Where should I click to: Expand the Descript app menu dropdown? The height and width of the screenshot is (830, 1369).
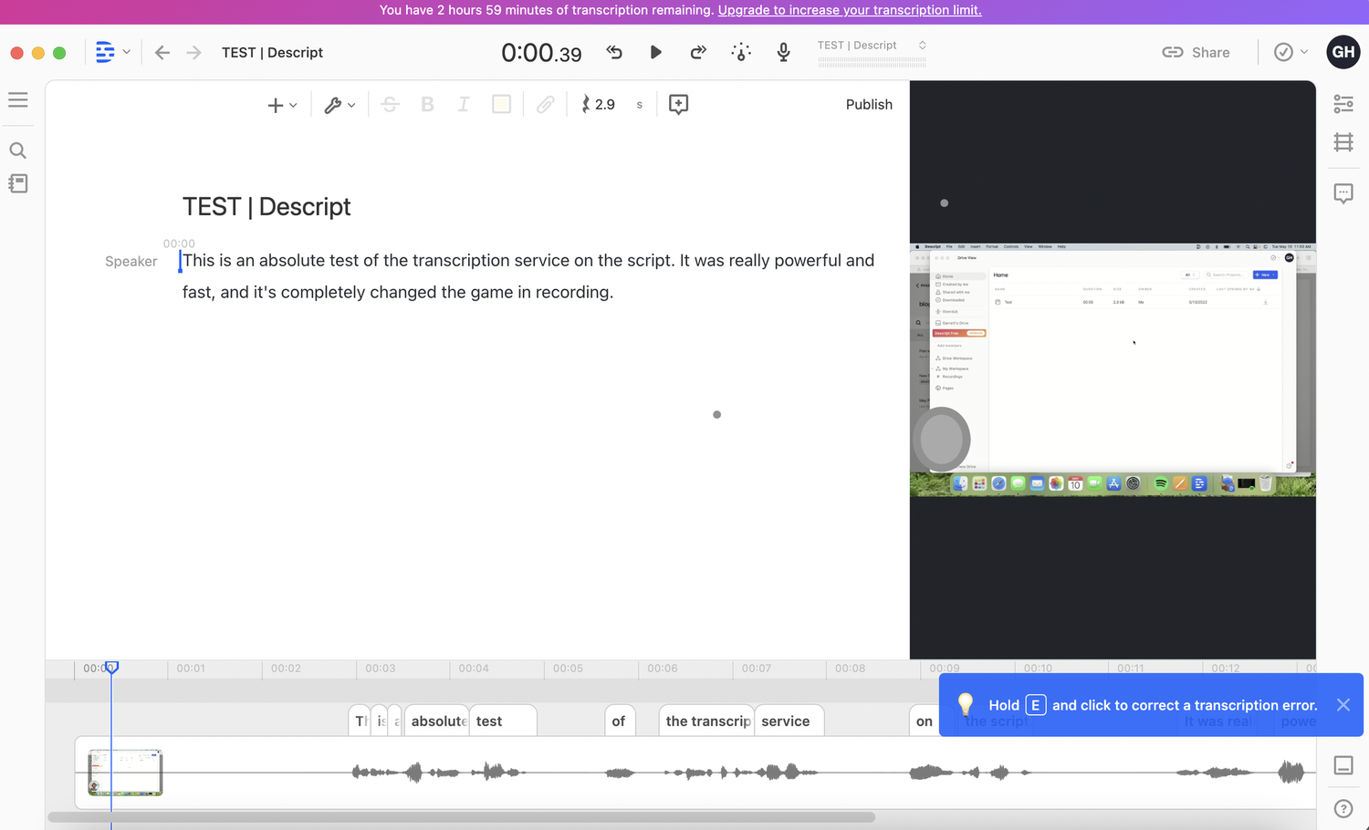(113, 52)
